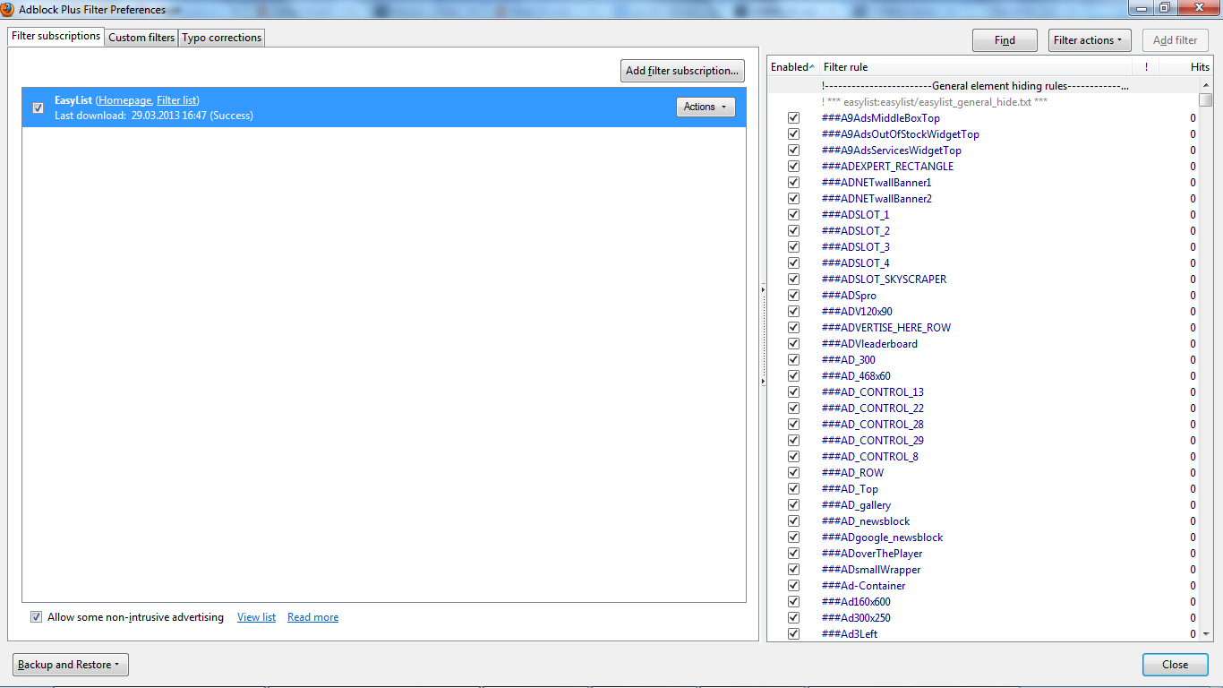This screenshot has height=688, width=1223.
Task: Select the ###ADgoogle_newsblock filter rule
Action: (882, 537)
